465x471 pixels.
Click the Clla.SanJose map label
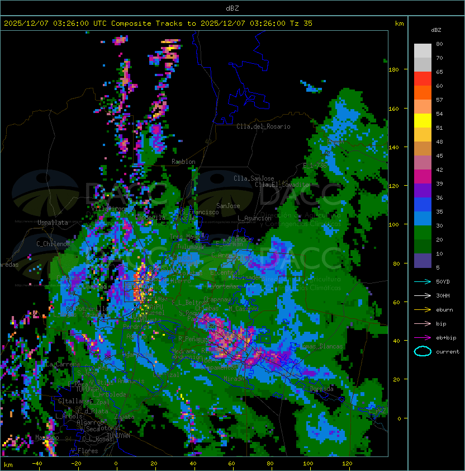[254, 178]
